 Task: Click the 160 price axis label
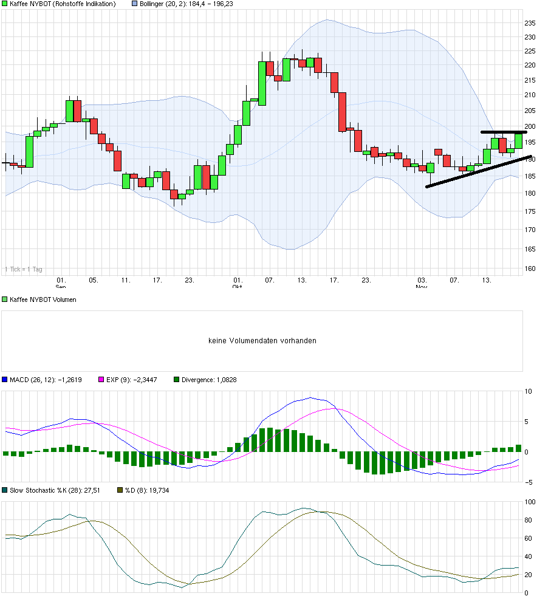(530, 269)
